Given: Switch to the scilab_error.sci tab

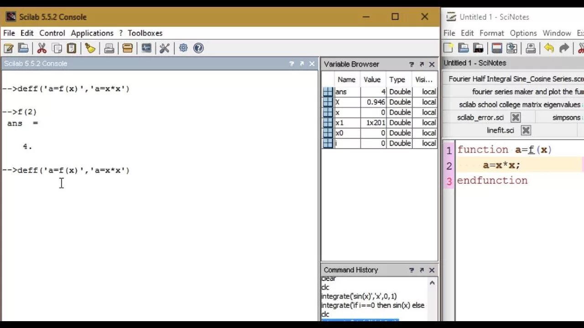Looking at the screenshot, I should point(480,118).
